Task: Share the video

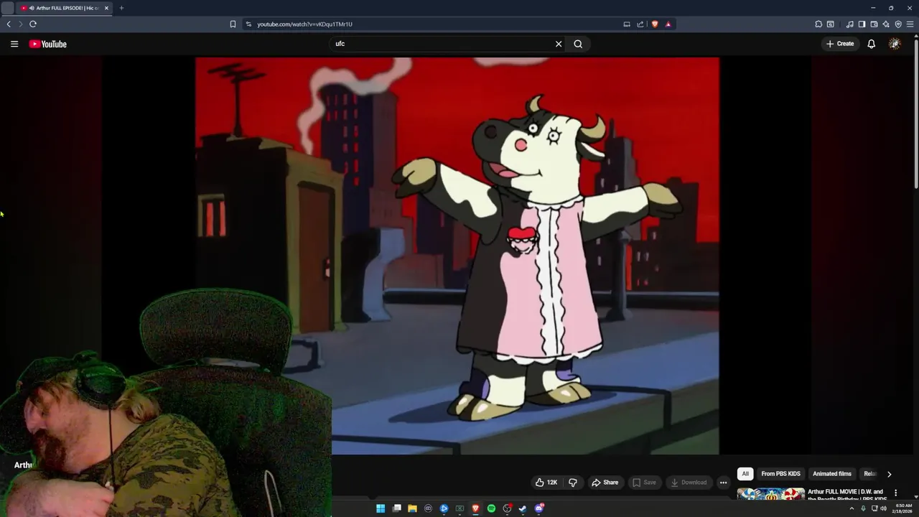Action: pos(605,483)
